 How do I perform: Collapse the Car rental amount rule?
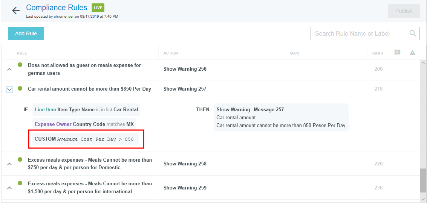(x=9, y=89)
